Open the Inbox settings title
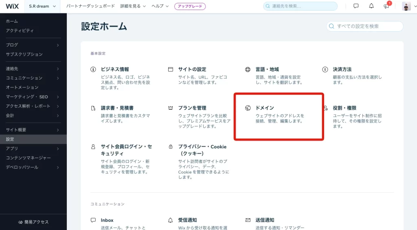This screenshot has width=417, height=230. coord(107,220)
